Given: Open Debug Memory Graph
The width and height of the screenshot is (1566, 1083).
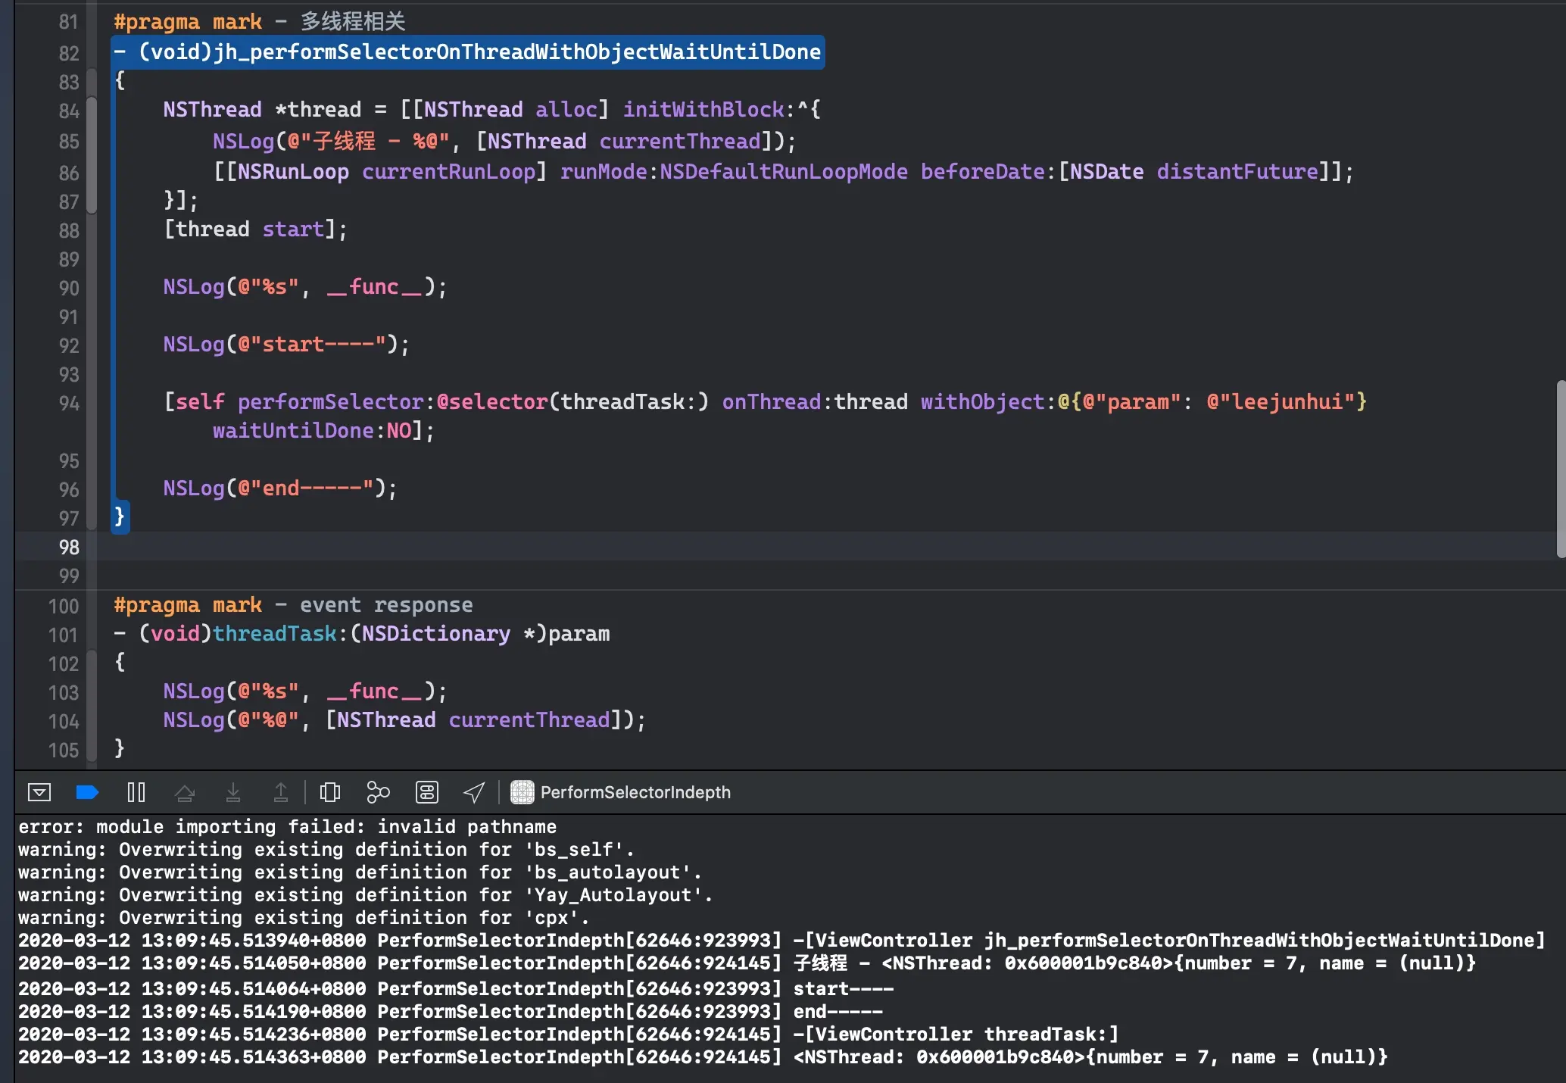Looking at the screenshot, I should pyautogui.click(x=378, y=792).
